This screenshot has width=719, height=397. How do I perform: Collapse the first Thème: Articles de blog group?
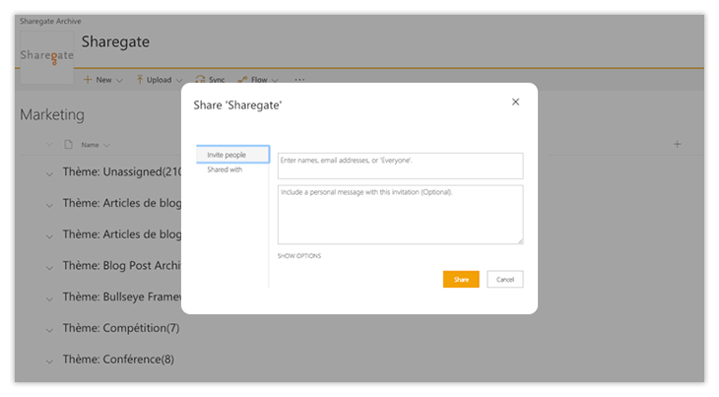click(x=49, y=205)
